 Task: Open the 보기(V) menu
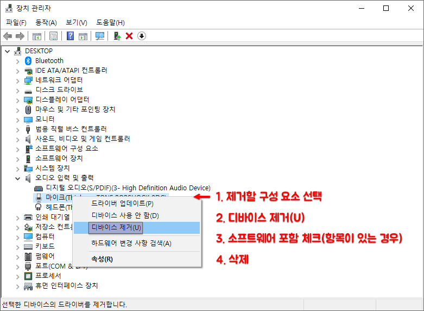click(x=77, y=22)
